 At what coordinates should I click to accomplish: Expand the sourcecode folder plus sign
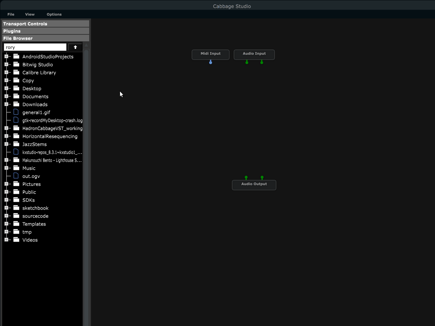click(x=6, y=216)
